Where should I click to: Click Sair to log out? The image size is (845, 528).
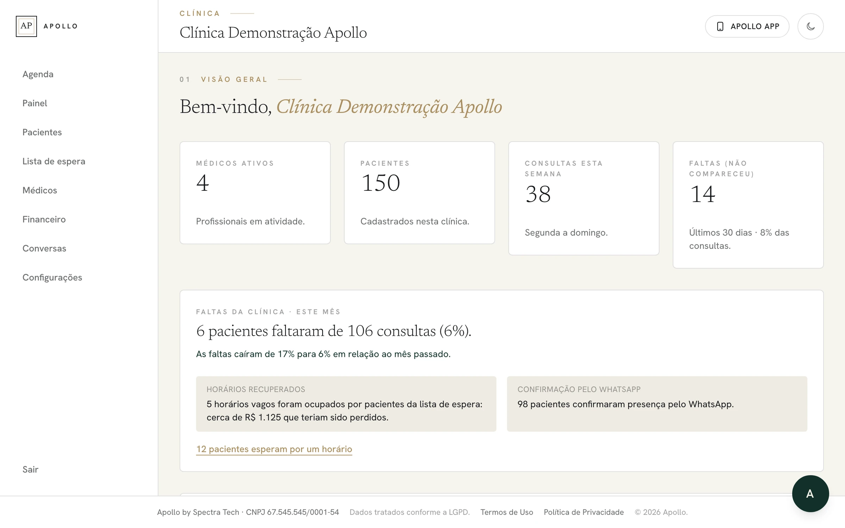(31, 470)
